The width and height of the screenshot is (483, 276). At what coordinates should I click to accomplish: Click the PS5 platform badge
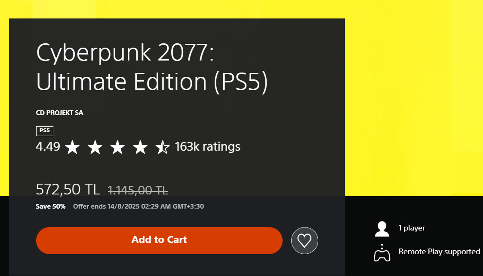point(45,131)
